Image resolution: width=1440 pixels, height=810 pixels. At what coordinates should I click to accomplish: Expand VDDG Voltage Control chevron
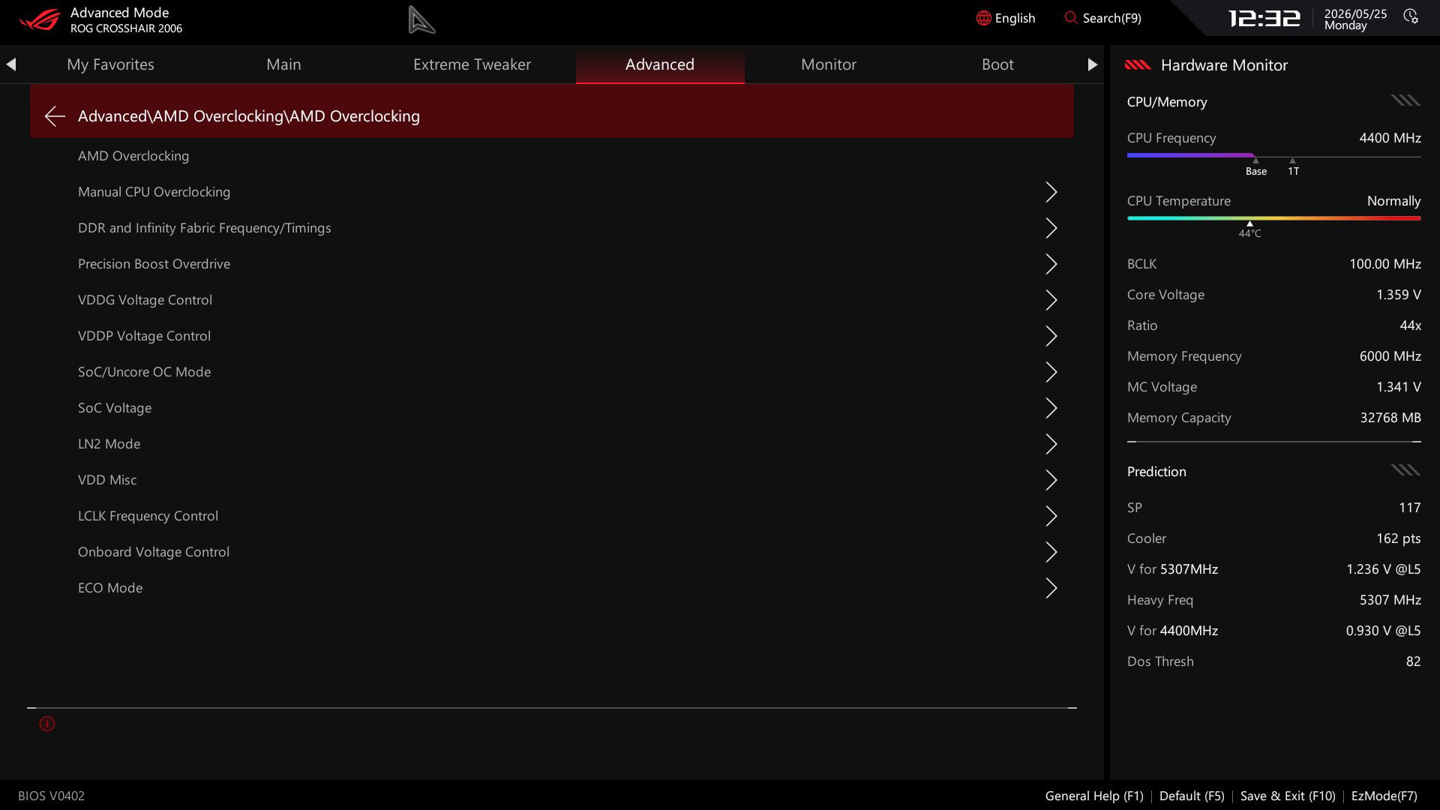pos(1051,300)
